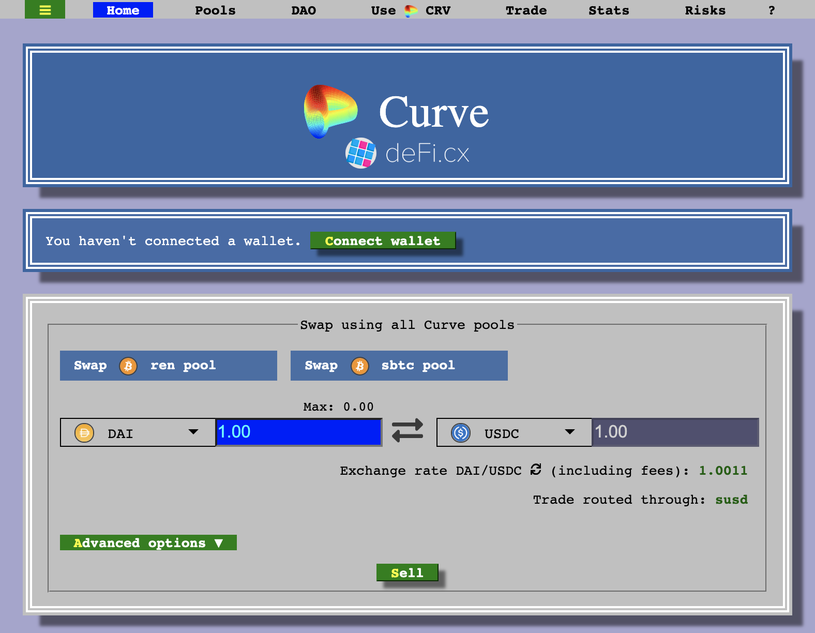The width and height of the screenshot is (815, 633).
Task: Click the USDC output amount field
Action: [675, 432]
